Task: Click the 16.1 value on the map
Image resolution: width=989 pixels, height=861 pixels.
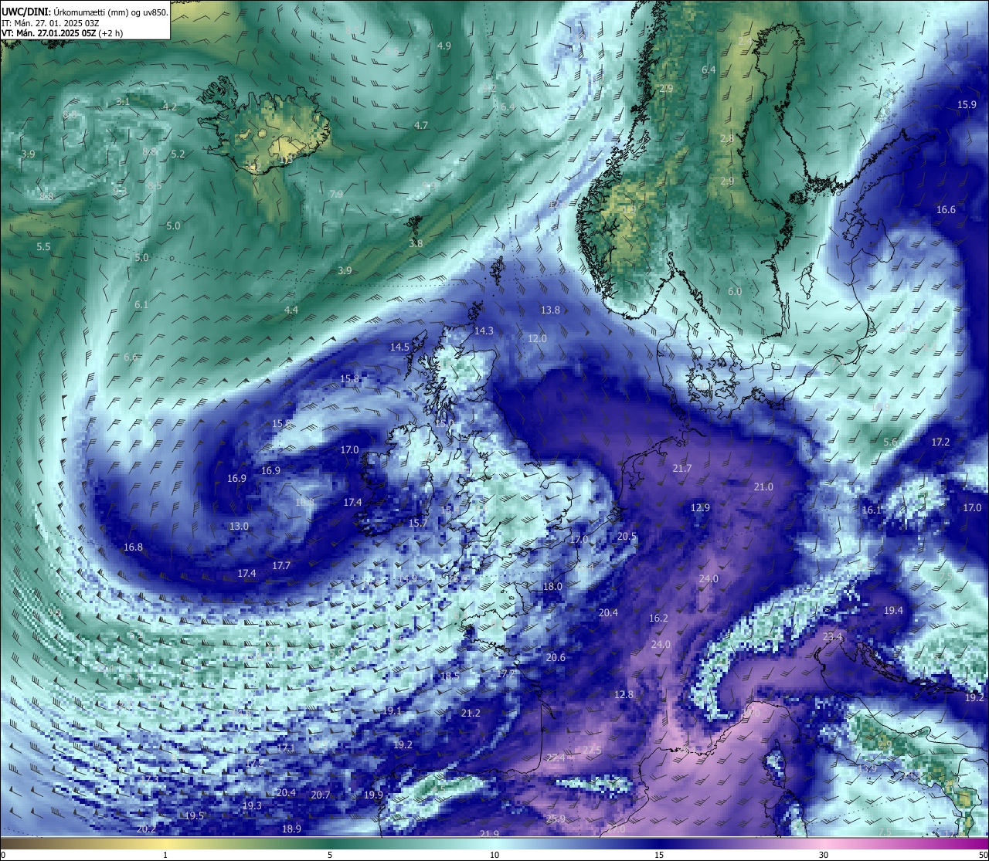Action: click(x=872, y=510)
